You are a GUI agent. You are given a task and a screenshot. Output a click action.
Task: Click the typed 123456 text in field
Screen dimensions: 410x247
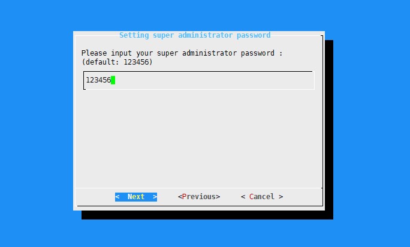98,80
